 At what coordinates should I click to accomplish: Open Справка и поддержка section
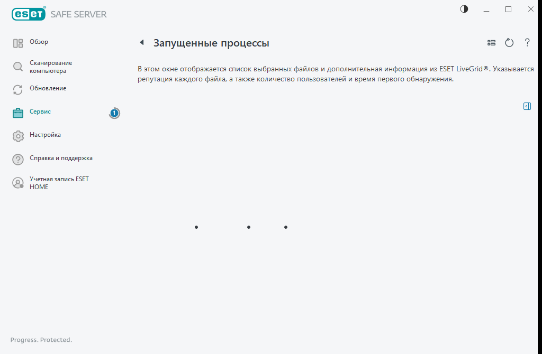click(x=61, y=158)
